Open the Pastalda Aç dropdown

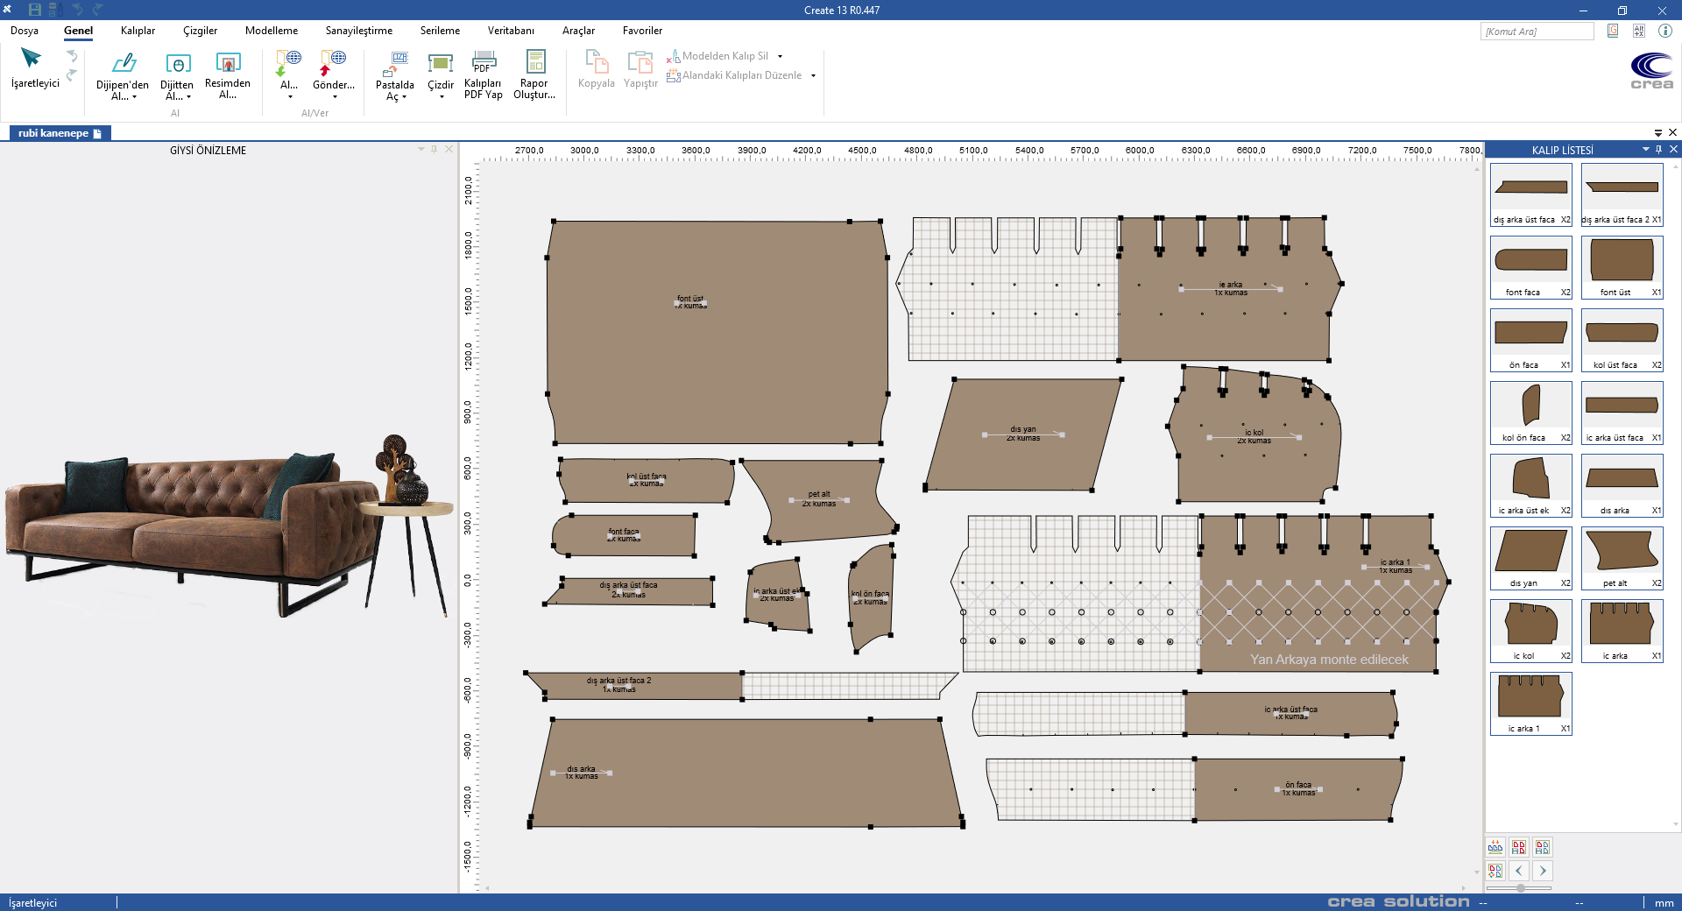[x=403, y=97]
